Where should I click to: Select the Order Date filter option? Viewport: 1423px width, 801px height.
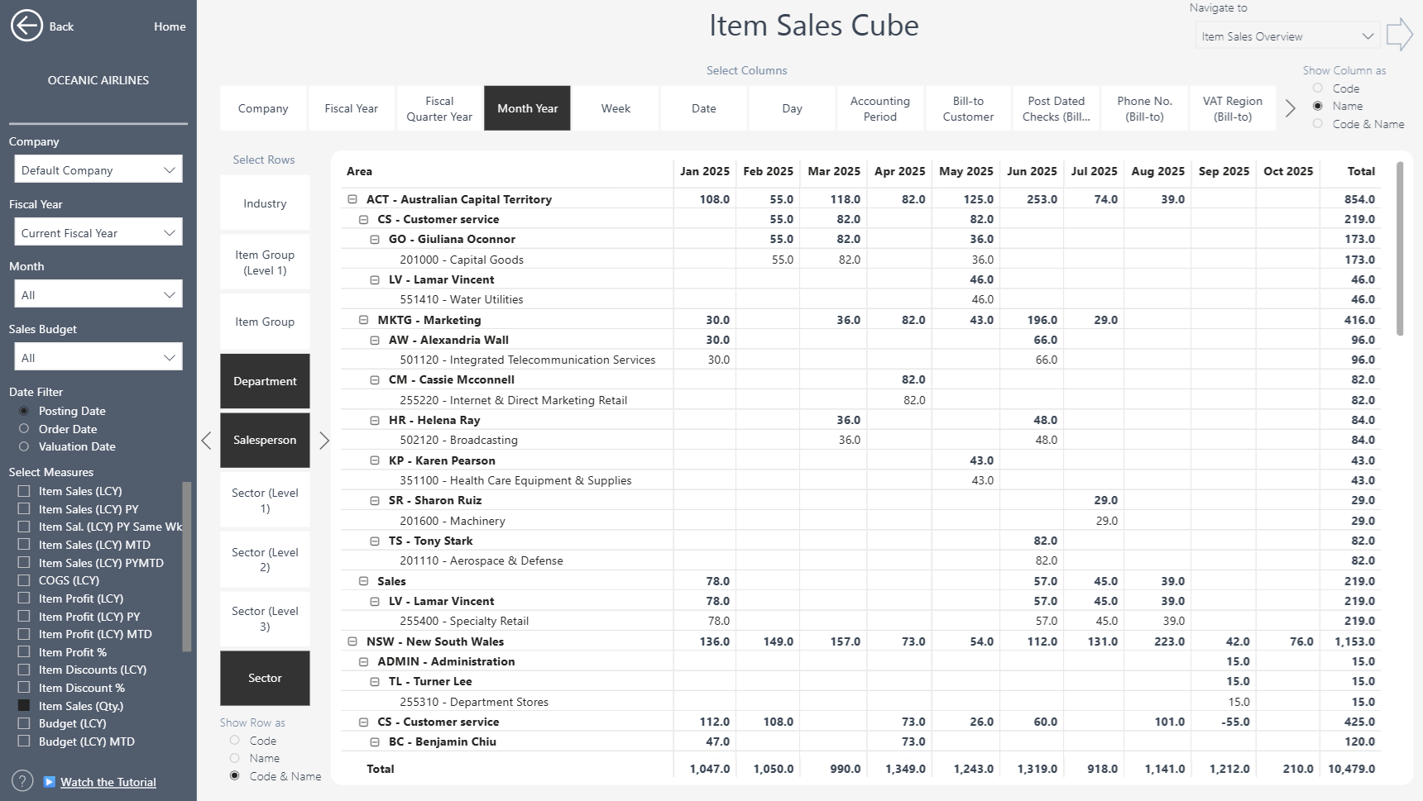click(x=24, y=429)
